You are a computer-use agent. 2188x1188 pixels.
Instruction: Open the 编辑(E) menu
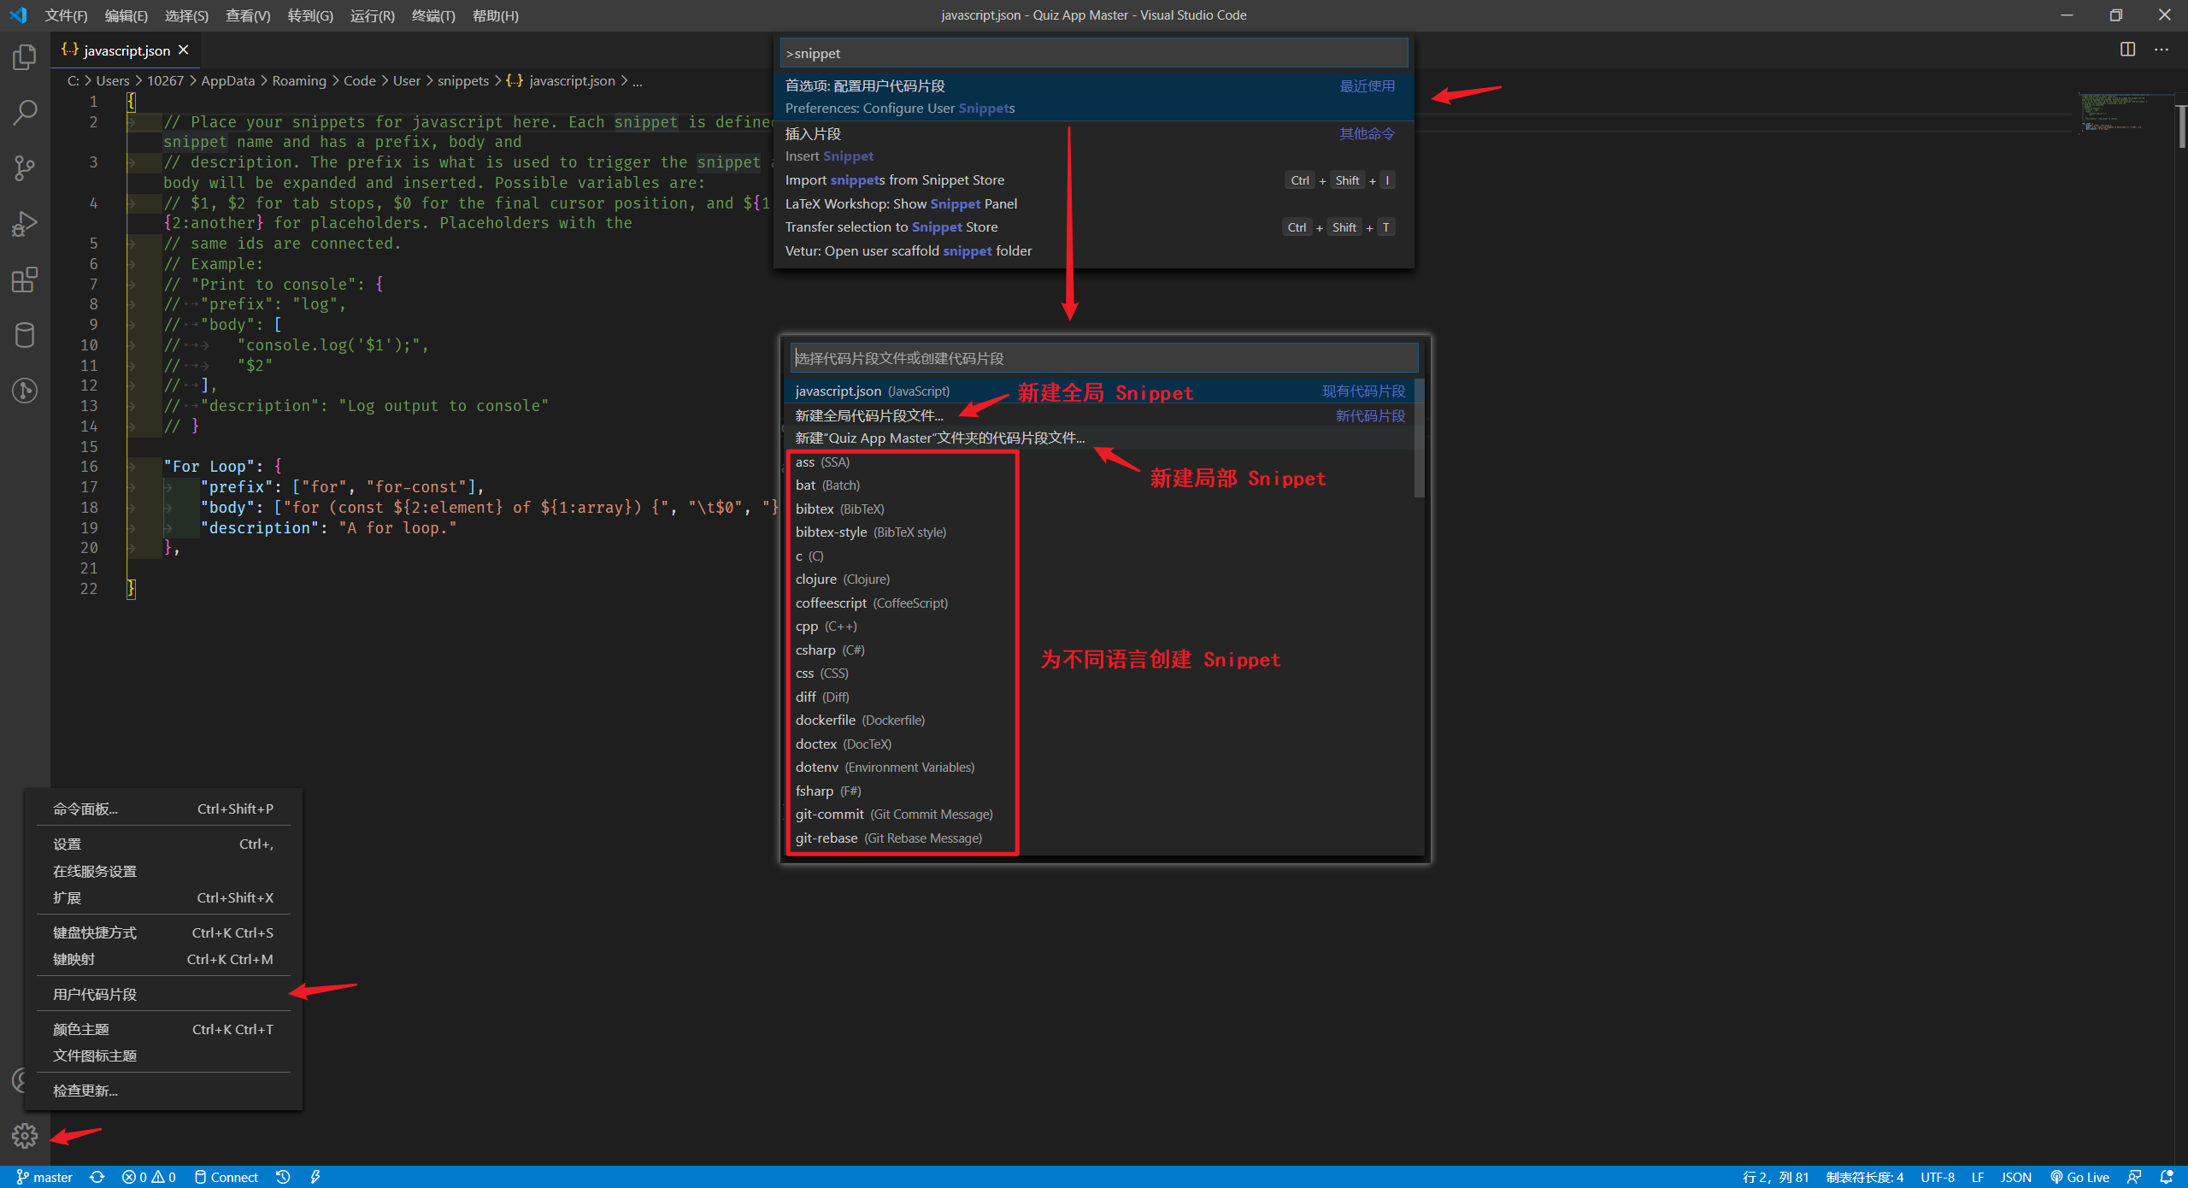tap(126, 15)
